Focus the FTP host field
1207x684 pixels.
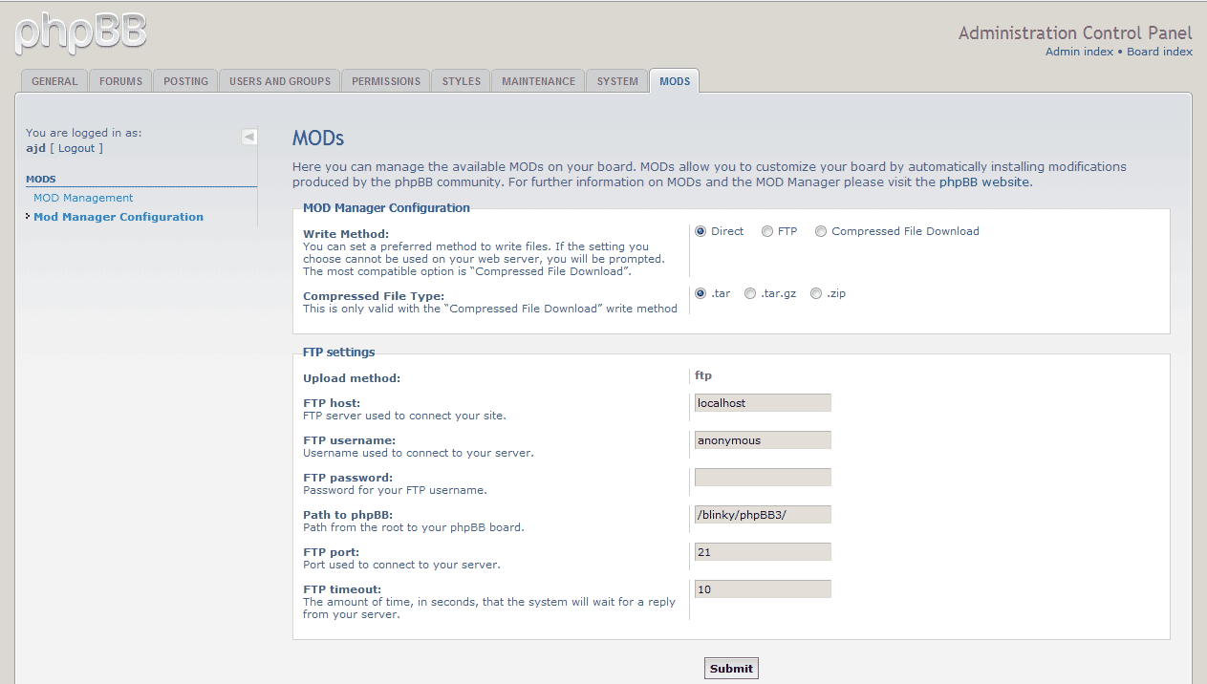pyautogui.click(x=763, y=403)
